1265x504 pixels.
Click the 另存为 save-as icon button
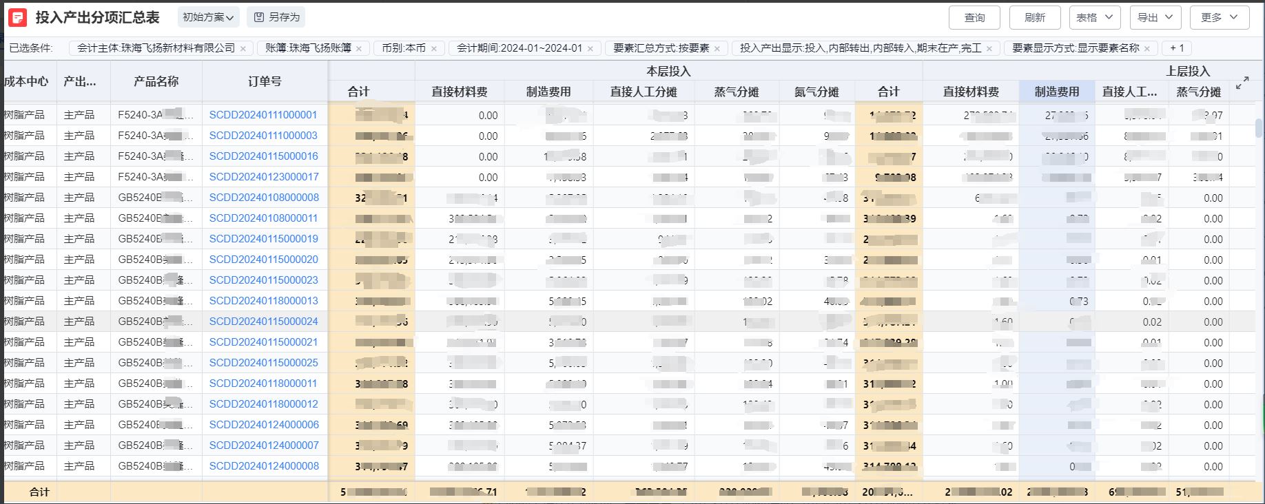coord(276,17)
